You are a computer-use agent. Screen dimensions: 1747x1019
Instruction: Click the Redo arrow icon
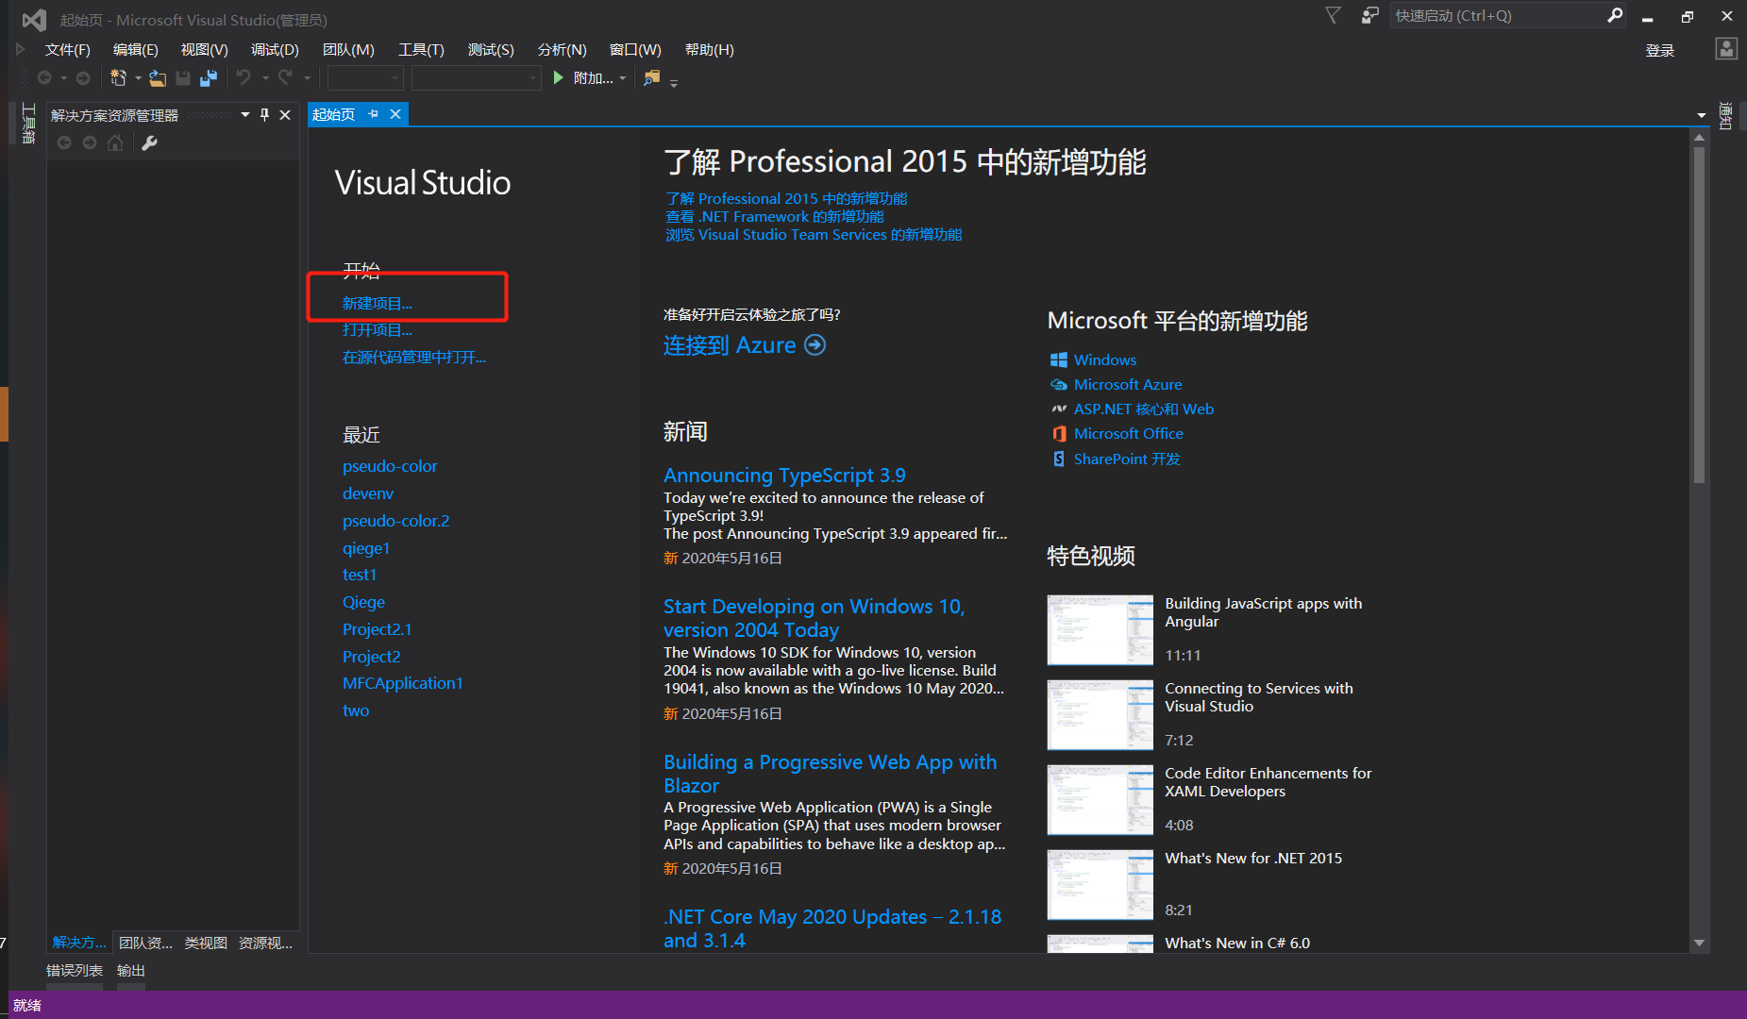coord(285,78)
